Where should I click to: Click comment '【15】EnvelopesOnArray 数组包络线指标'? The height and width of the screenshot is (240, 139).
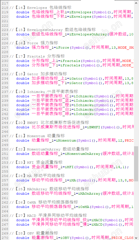(x=53, y=30)
